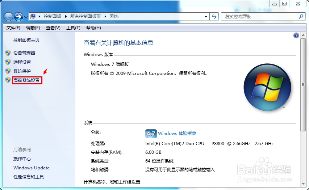Open 设备管理器 link

pos(24,53)
